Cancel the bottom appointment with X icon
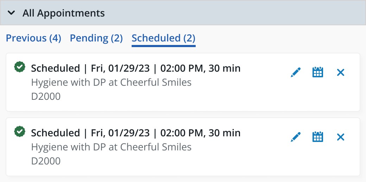 click(x=341, y=137)
